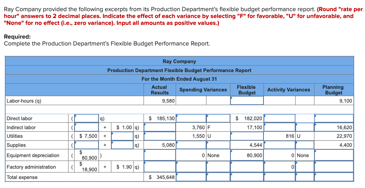This screenshot has height=188, width=365.
Task: Click the Factory administration Actual Results field
Action: click(160, 167)
